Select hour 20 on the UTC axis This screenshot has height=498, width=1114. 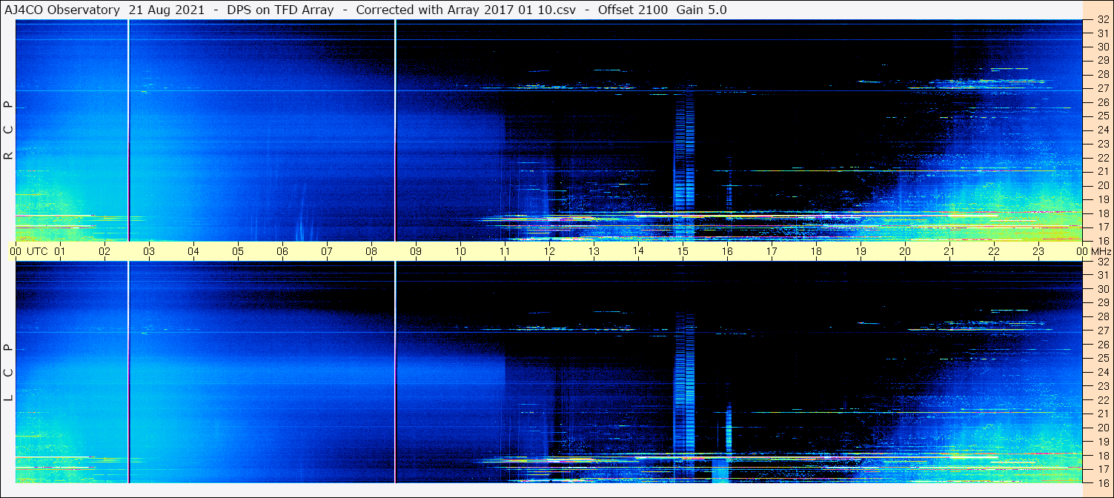905,251
